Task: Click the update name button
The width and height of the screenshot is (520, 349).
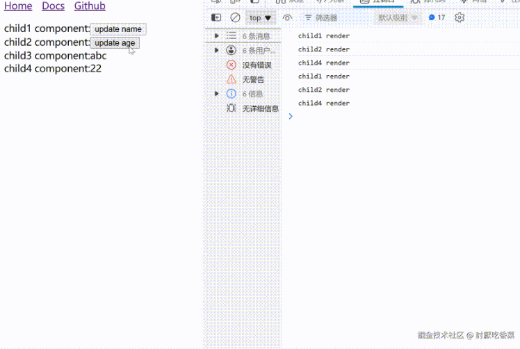Action: 118,29
